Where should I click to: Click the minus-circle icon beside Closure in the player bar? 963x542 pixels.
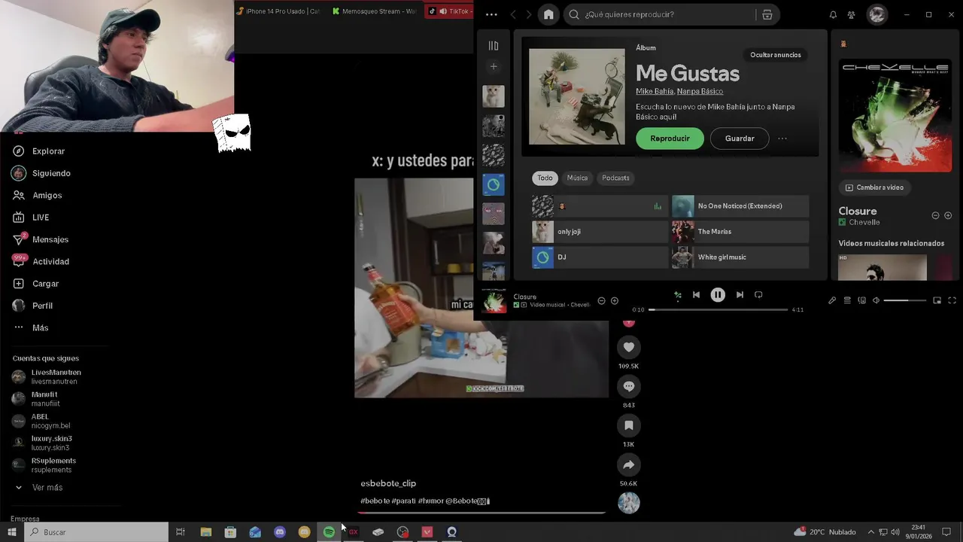601,301
